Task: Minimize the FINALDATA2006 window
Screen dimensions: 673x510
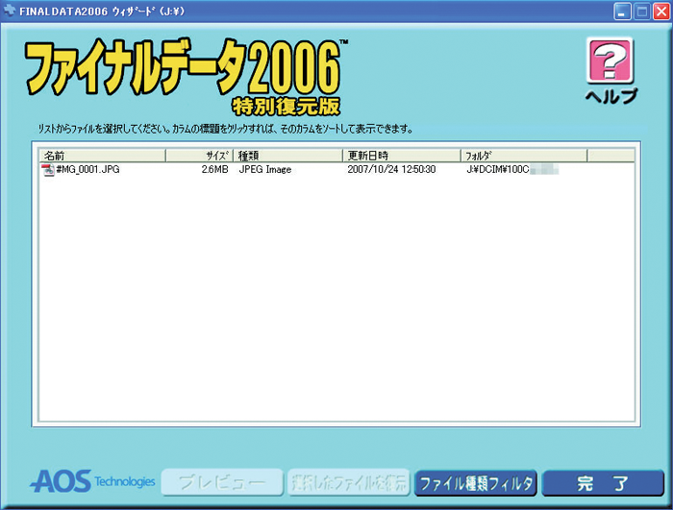Action: click(x=622, y=12)
